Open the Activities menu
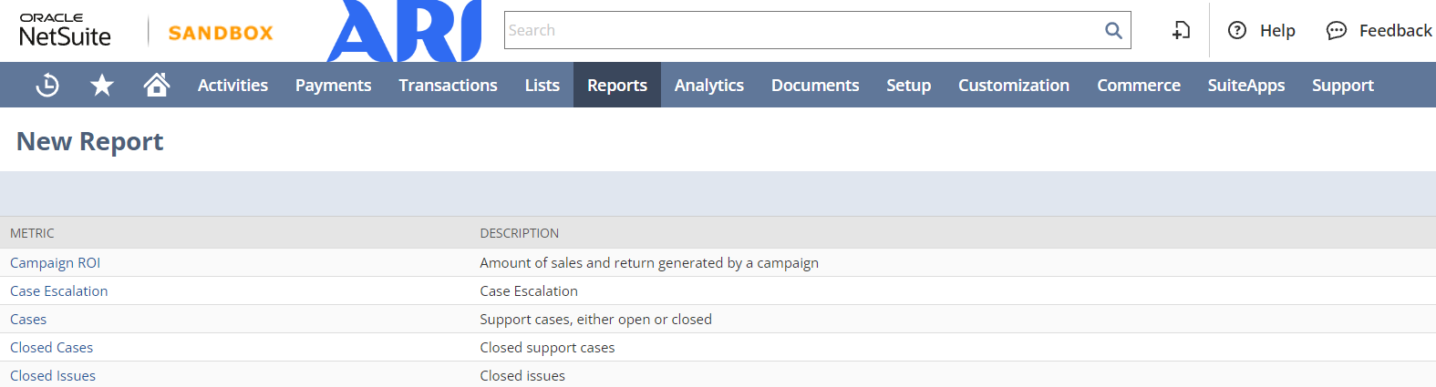 point(232,86)
